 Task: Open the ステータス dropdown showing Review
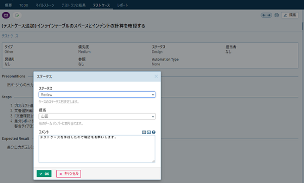[97, 95]
